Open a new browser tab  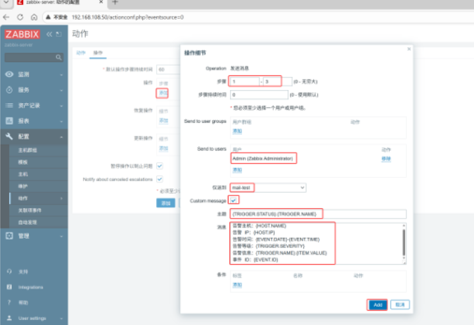click(x=115, y=3)
